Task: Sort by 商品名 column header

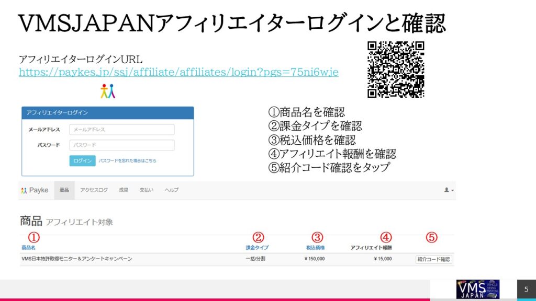Action: click(28, 247)
